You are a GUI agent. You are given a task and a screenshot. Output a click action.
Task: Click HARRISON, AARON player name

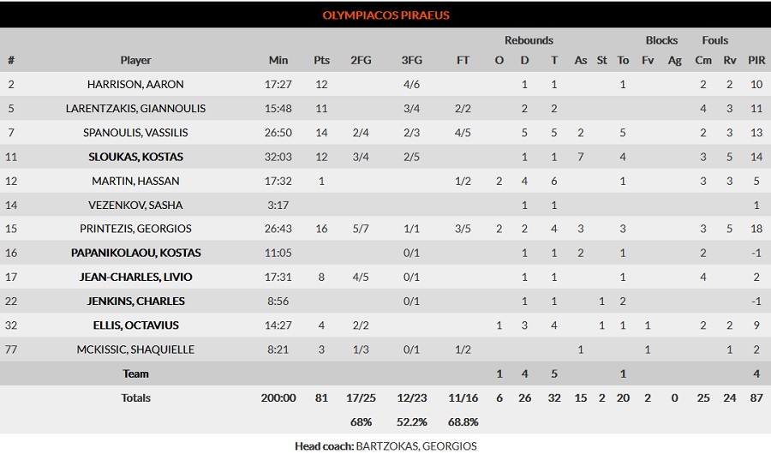pos(135,84)
